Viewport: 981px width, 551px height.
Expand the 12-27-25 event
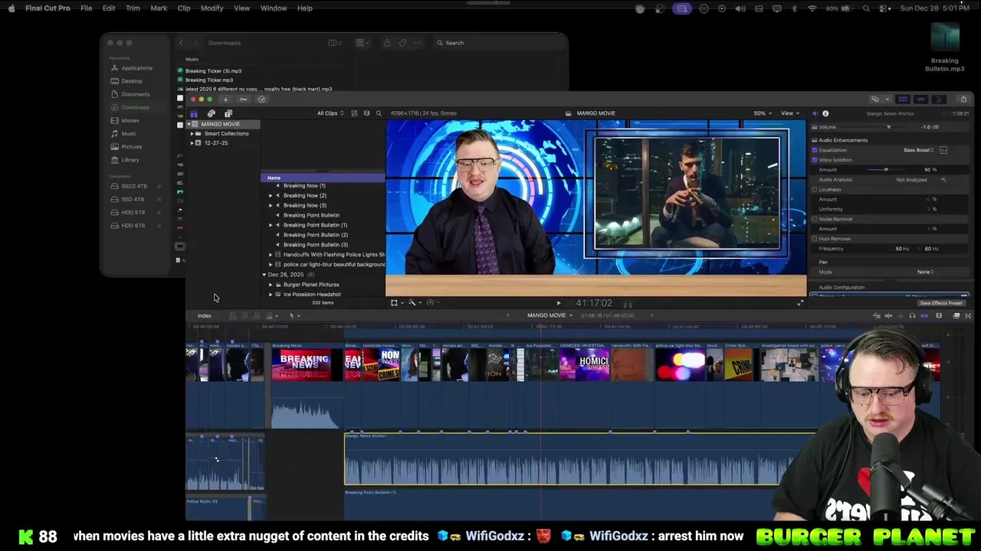point(192,143)
